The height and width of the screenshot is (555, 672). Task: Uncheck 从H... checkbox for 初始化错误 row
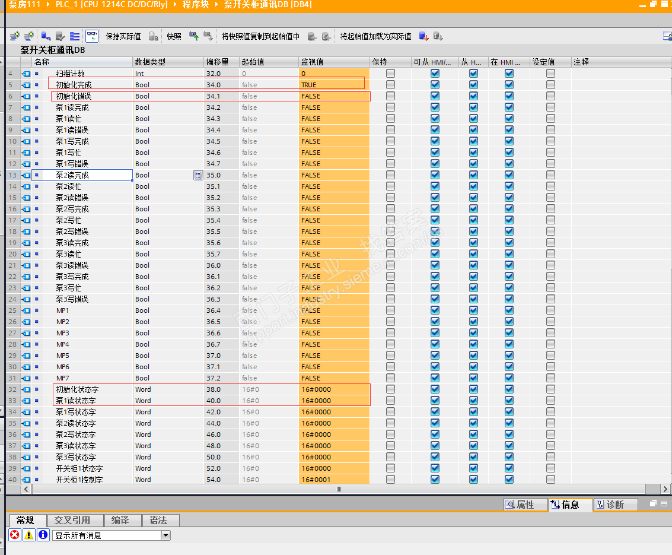473,96
